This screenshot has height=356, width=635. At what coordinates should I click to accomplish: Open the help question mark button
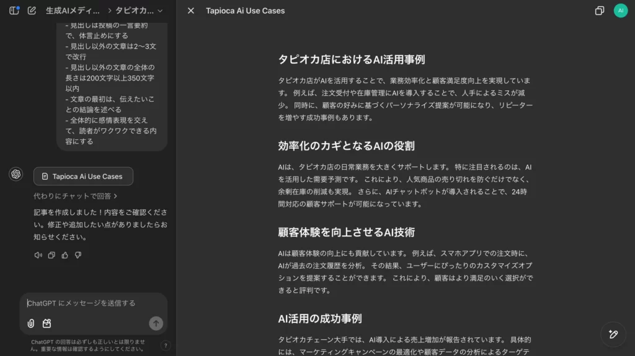166,345
